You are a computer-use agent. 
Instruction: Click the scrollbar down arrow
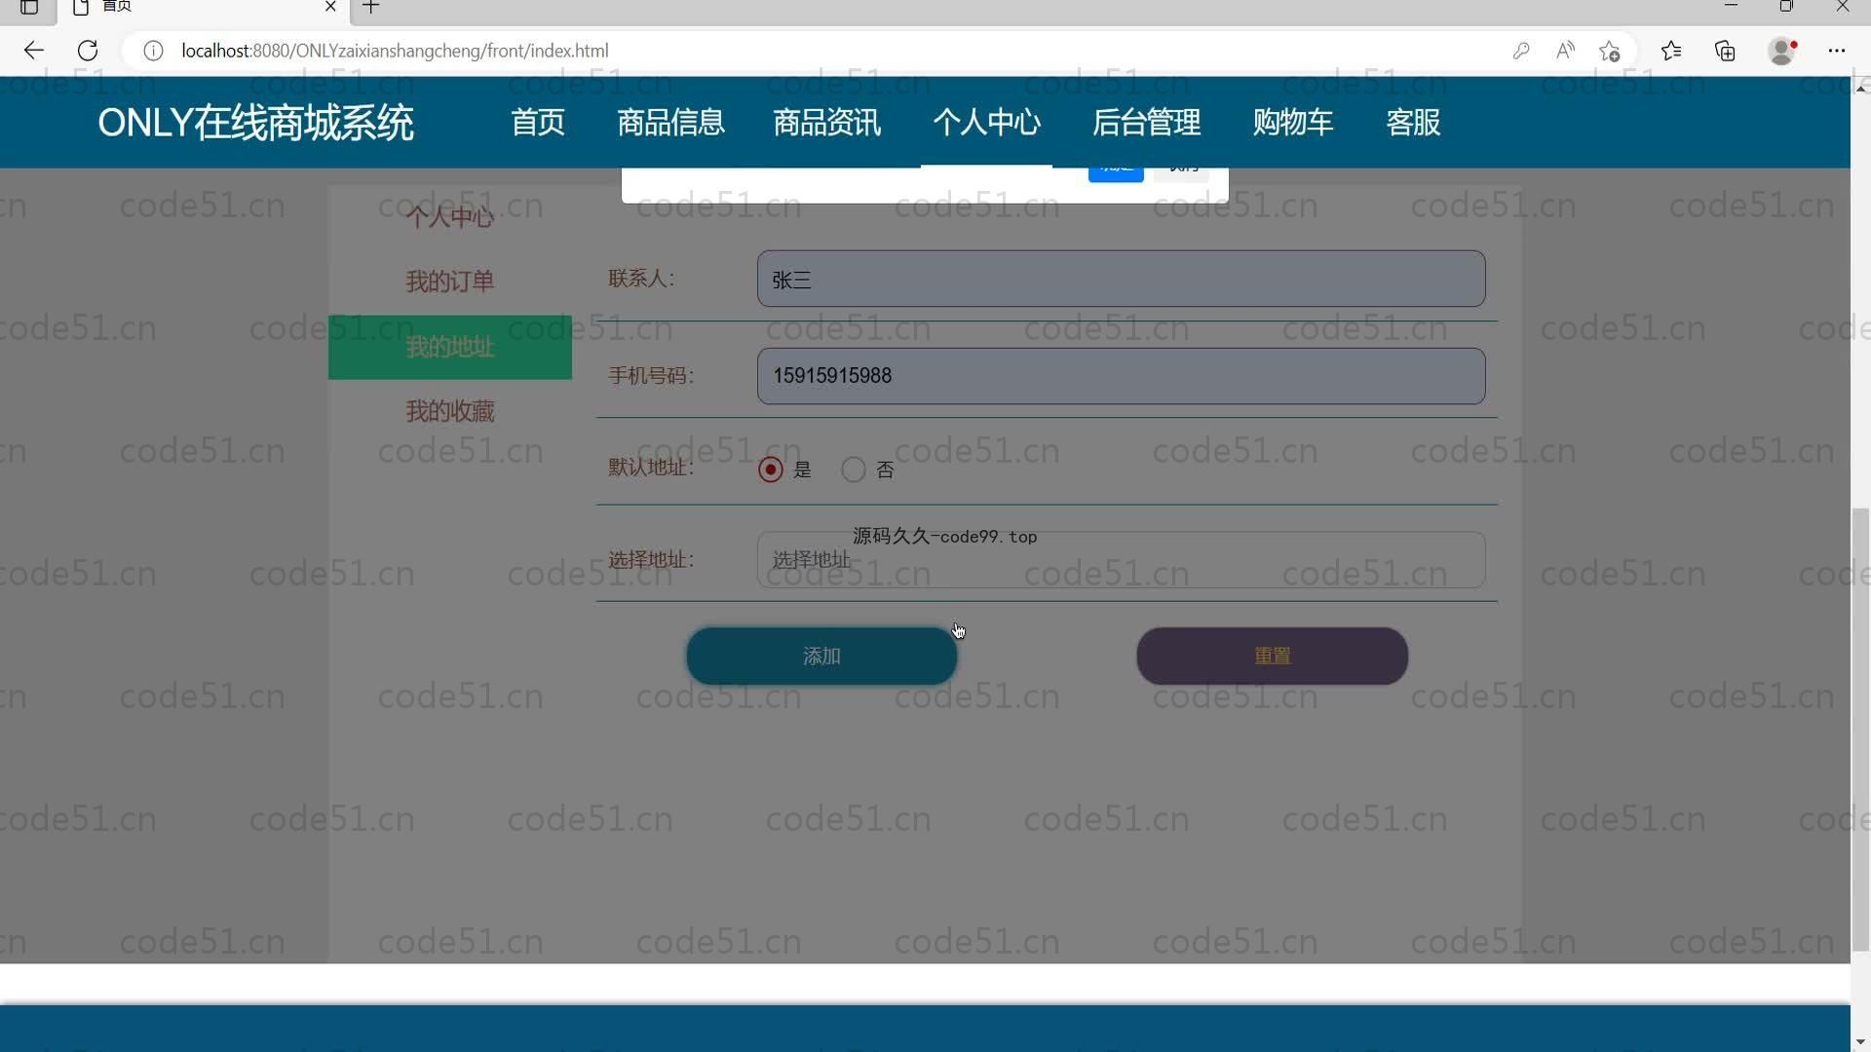coord(1860,1042)
